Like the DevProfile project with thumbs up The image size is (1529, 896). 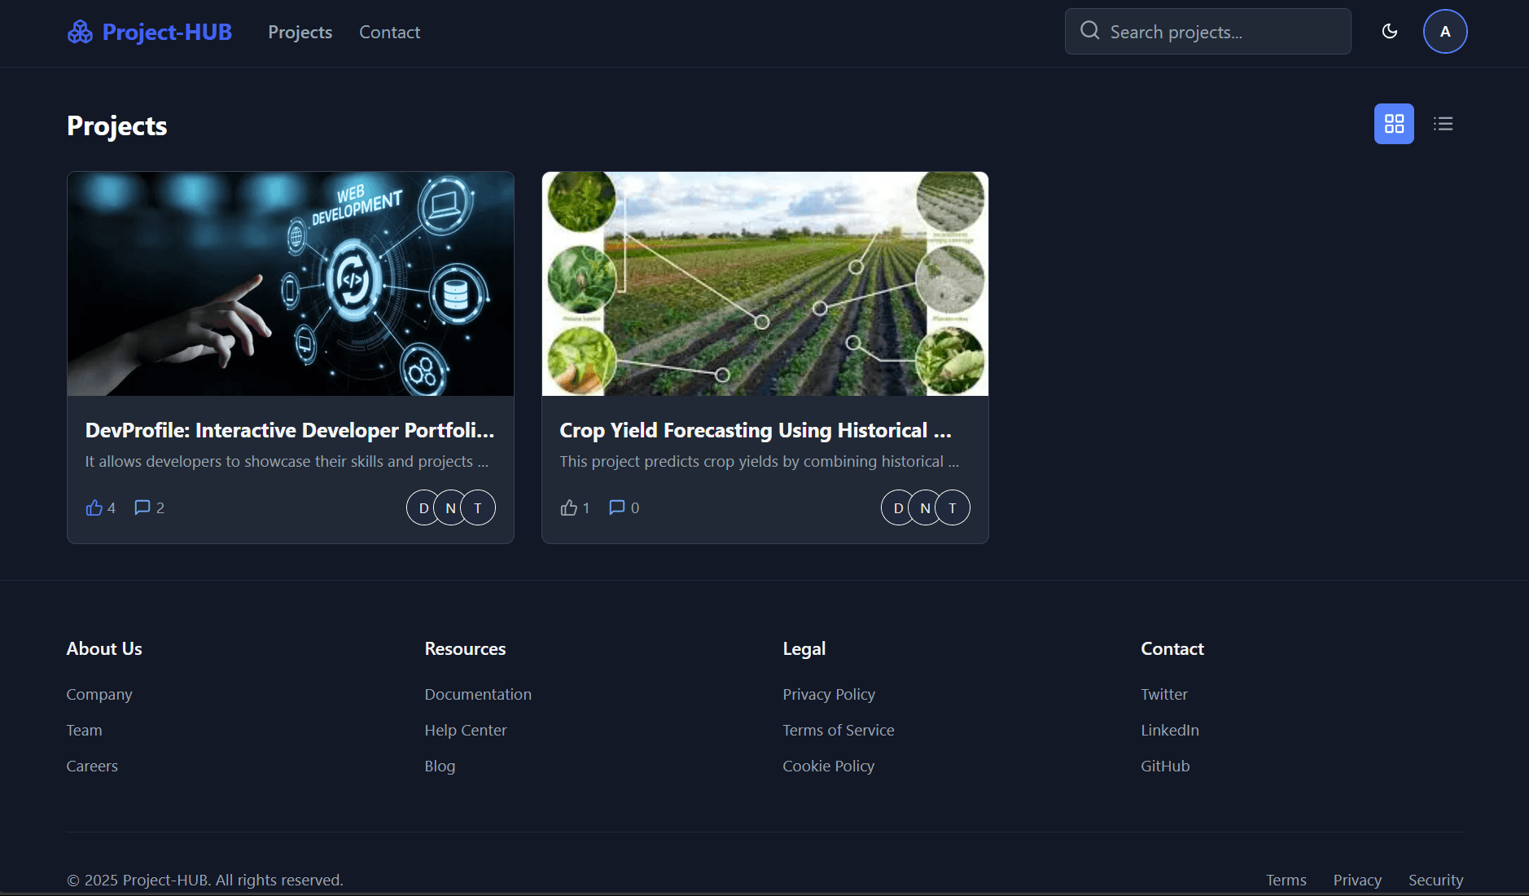94,507
